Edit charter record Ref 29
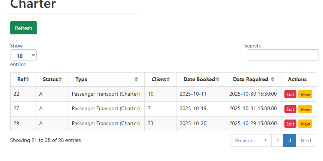Viewport: 323px width, 161px height. point(290,124)
